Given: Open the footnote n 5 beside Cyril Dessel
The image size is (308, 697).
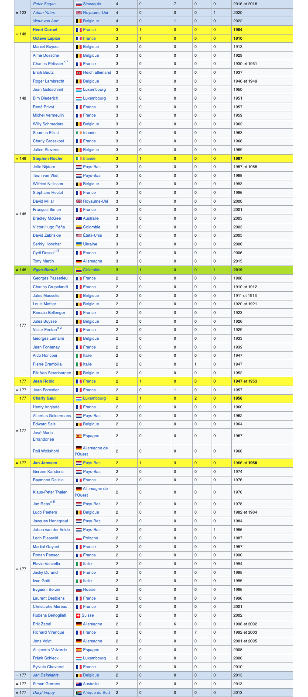Looking at the screenshot, I should coord(57,251).
